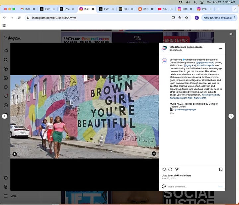Open the #VotingIsVisibility hashtag
The height and width of the screenshot is (205, 239).
pyautogui.click(x=211, y=95)
